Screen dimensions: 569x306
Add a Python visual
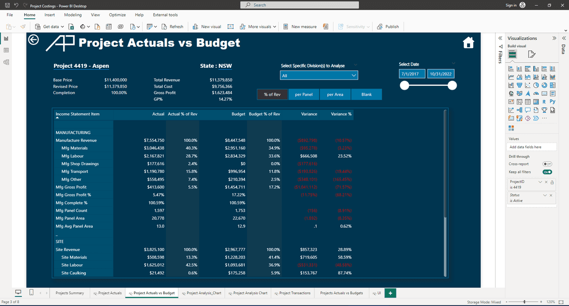click(x=552, y=101)
